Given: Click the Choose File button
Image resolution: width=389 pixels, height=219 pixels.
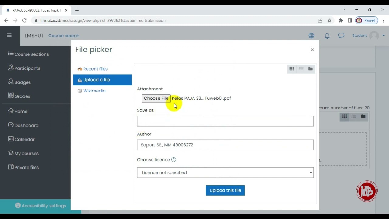Looking at the screenshot, I should pyautogui.click(x=156, y=98).
